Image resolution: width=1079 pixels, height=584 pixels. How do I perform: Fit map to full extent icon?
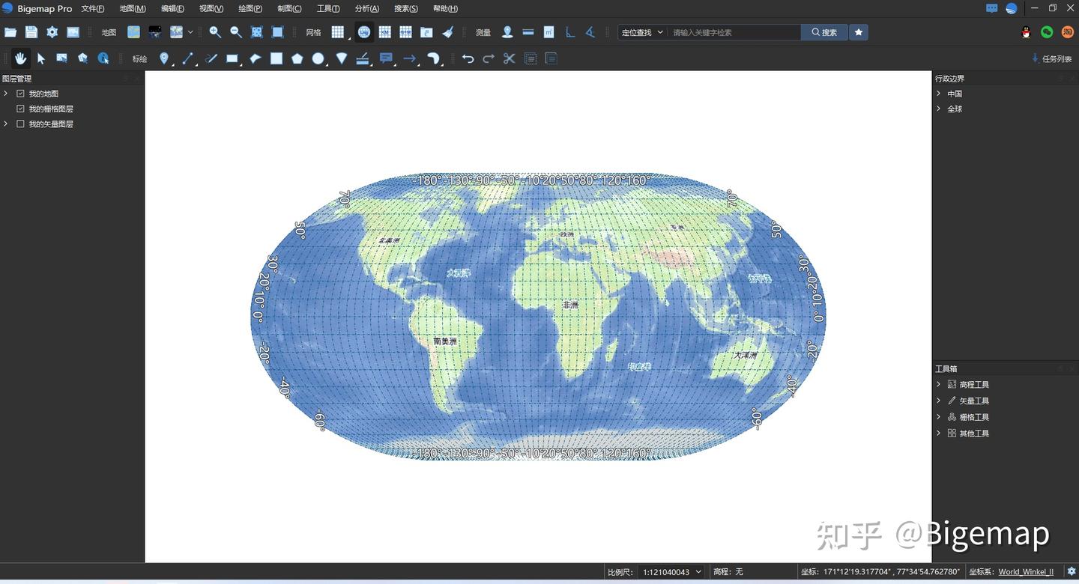coord(257,32)
